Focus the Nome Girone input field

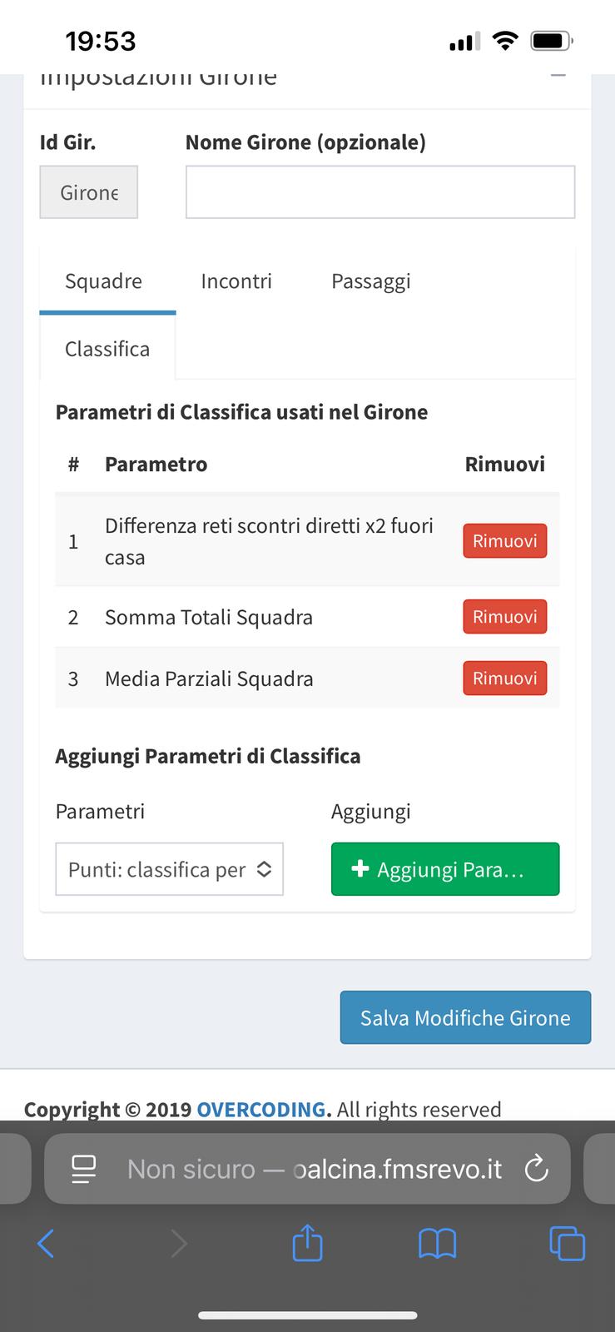tap(379, 192)
